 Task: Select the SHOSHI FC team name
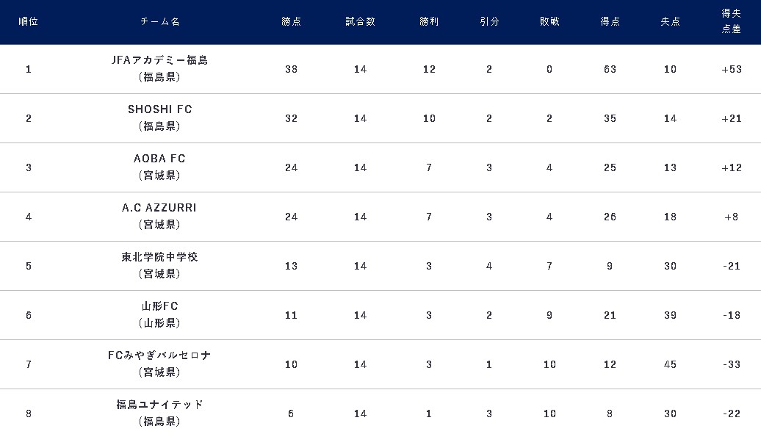159,109
